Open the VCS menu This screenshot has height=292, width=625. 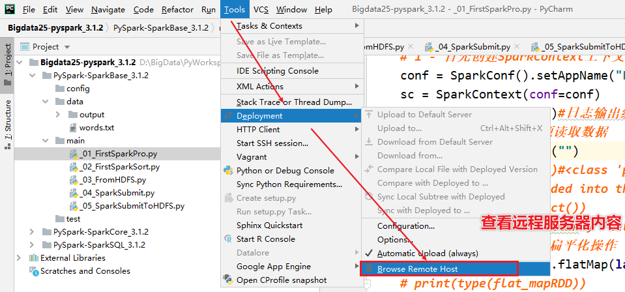261,10
